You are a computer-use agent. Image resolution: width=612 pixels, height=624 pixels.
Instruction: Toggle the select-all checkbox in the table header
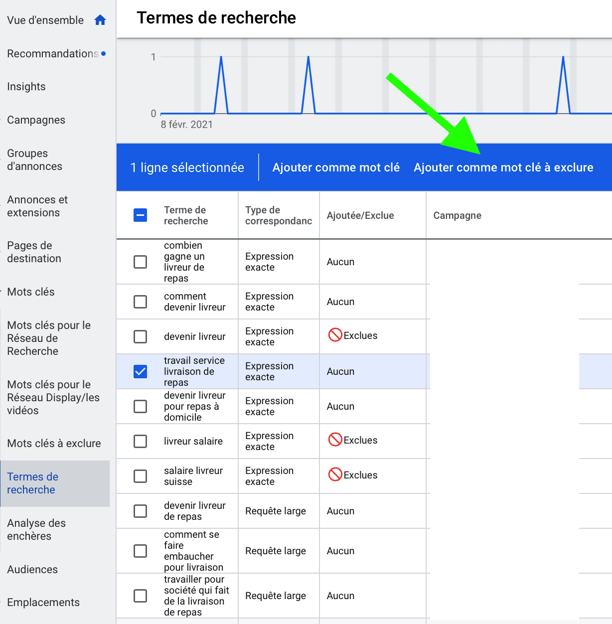tap(141, 215)
